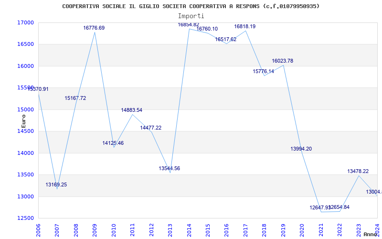Click the 2018 x-axis year label

265,230
